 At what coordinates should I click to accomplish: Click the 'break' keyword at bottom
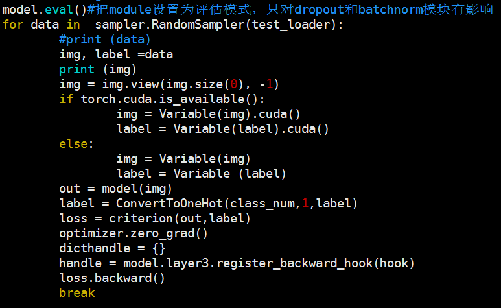click(76, 293)
